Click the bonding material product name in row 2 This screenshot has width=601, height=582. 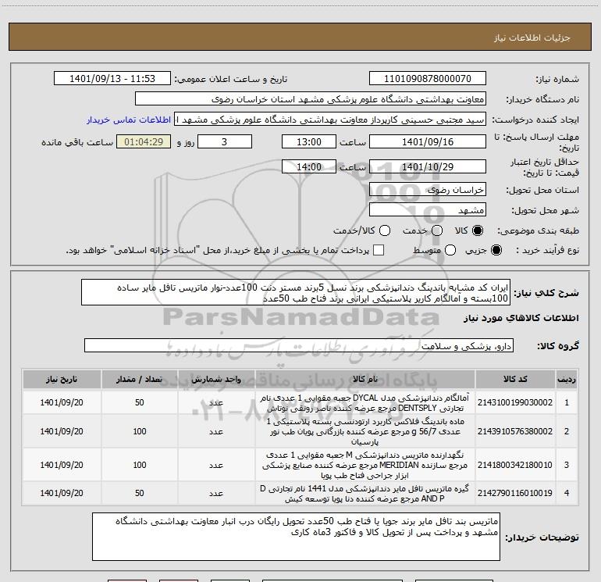tap(365, 431)
